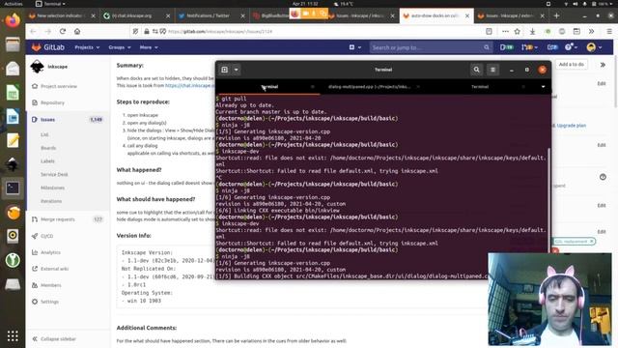Launch LibreOffice Writer from the dock

click(13, 117)
